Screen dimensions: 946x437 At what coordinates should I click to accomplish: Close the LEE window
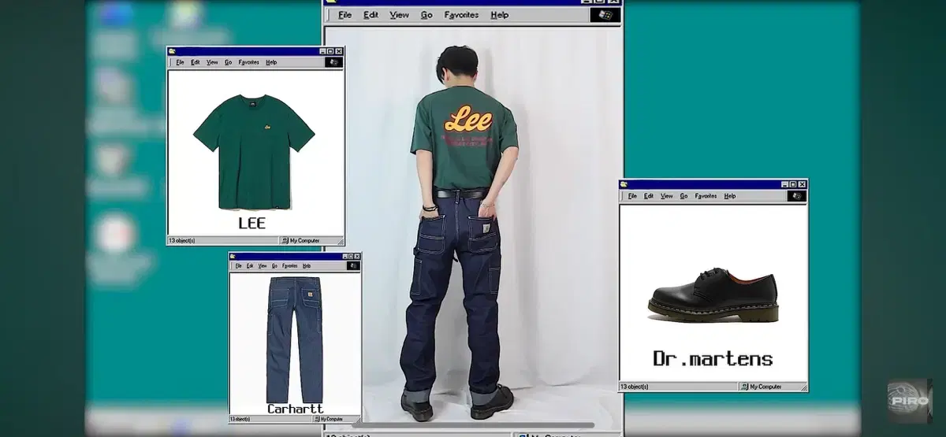(x=339, y=51)
